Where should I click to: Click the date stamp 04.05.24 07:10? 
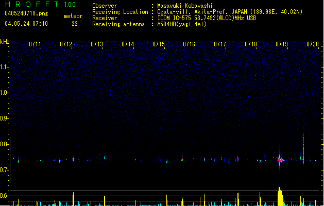point(26,24)
